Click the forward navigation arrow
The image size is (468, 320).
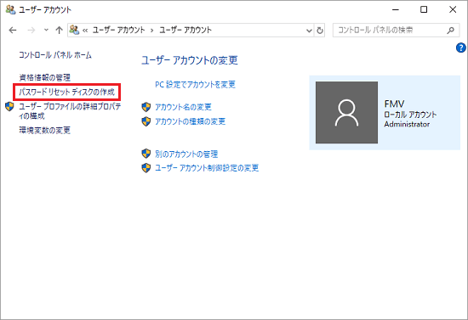click(31, 30)
